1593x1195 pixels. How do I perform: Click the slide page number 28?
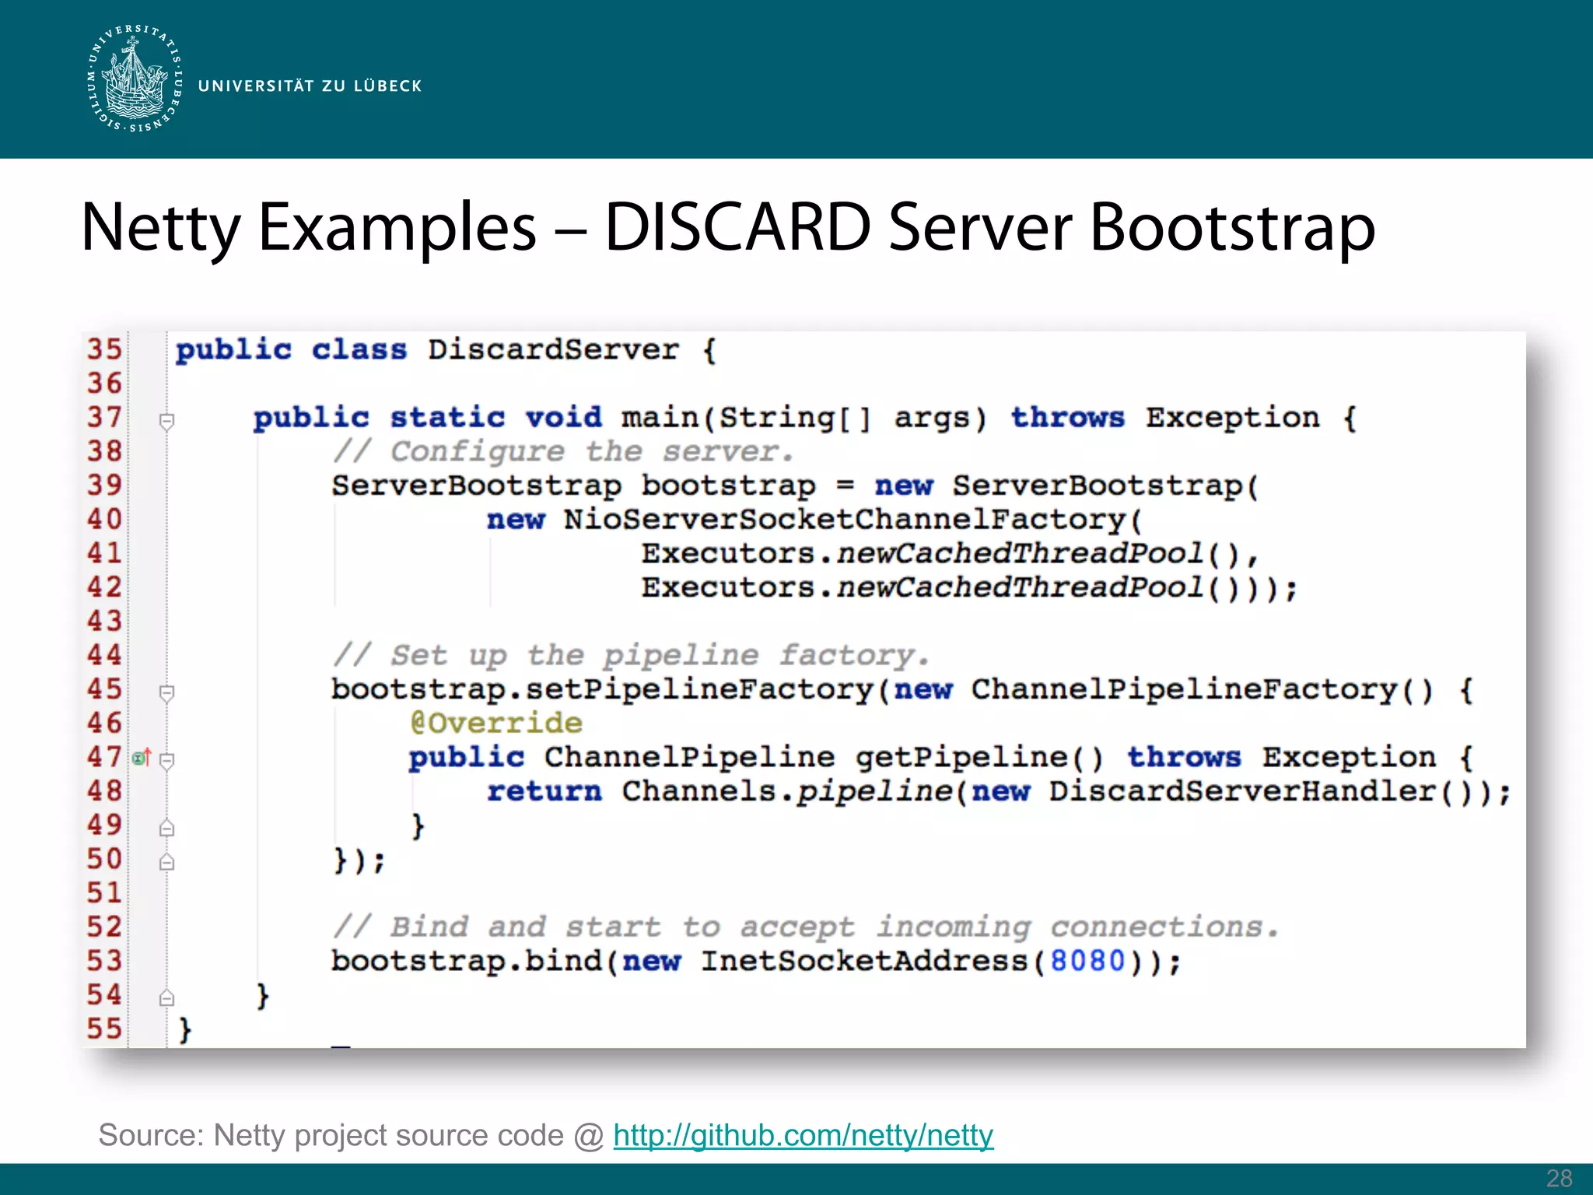pos(1559,1178)
